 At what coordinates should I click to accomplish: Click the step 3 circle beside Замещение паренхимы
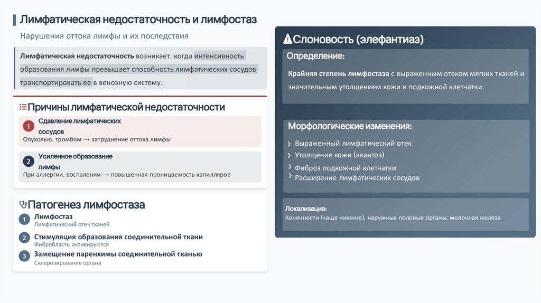(24, 256)
